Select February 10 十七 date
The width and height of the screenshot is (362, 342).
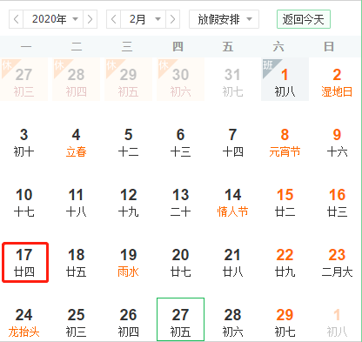[23, 203]
